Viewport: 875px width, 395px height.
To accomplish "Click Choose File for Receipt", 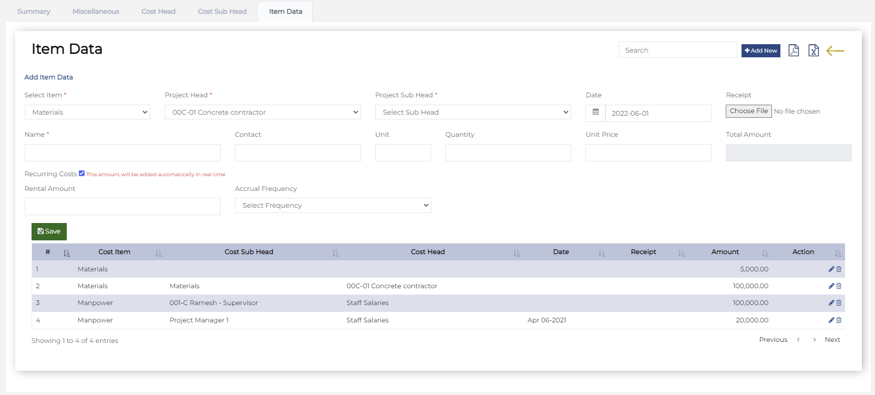I will (x=748, y=111).
